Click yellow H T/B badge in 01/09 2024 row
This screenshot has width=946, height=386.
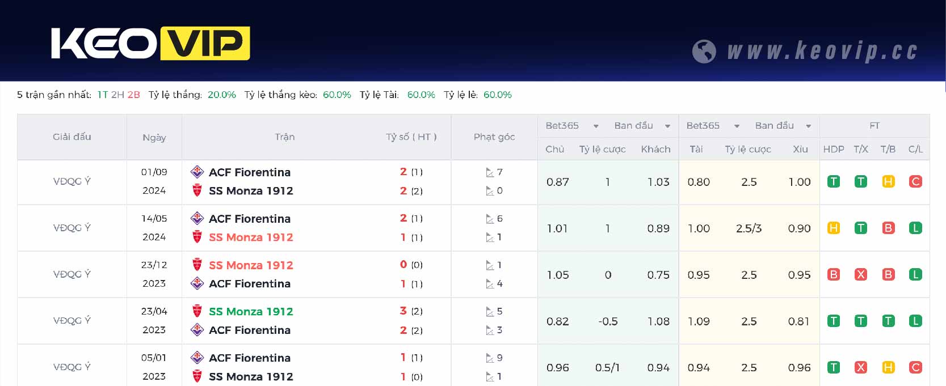tap(888, 182)
